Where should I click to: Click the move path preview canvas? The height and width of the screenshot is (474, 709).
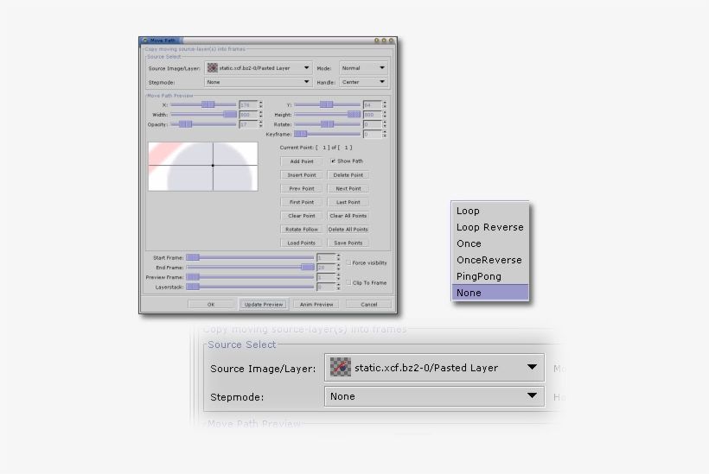(x=203, y=167)
